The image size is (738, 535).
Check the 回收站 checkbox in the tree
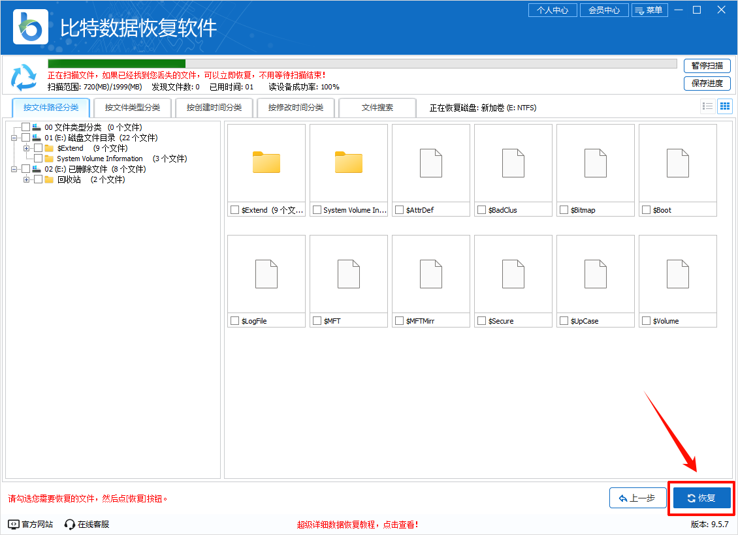(37, 179)
